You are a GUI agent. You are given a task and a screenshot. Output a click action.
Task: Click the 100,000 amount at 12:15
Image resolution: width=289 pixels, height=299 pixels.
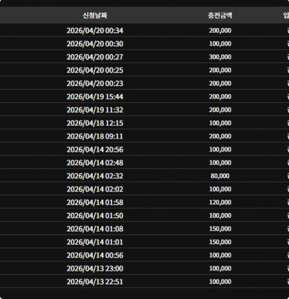click(220, 123)
